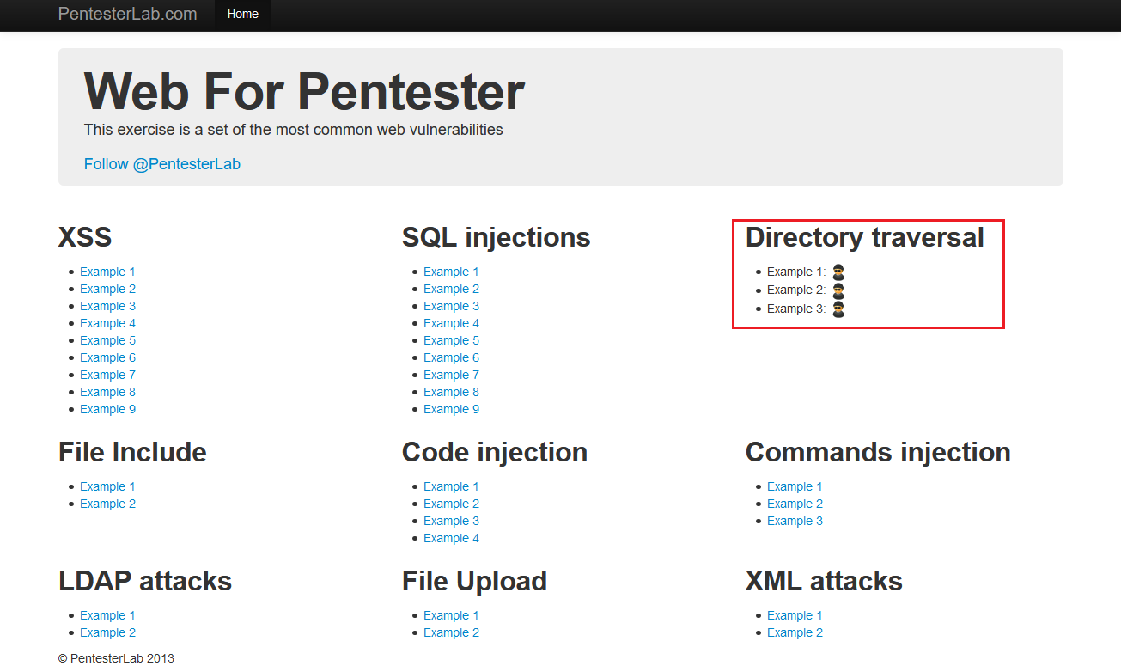Click the PentesterLab.com brand link
The width and height of the screenshot is (1121, 672).
(127, 14)
